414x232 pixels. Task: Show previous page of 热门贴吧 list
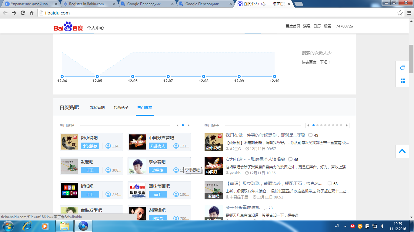(177, 125)
